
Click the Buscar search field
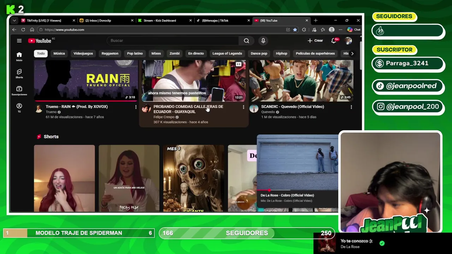[173, 41]
